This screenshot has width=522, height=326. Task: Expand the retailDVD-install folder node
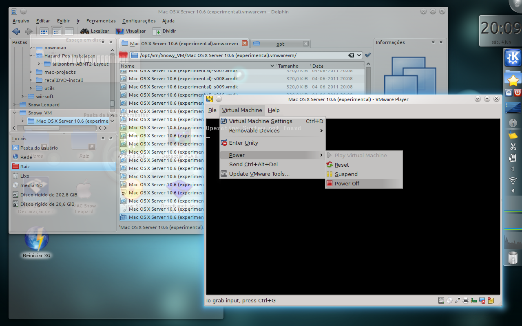point(31,80)
